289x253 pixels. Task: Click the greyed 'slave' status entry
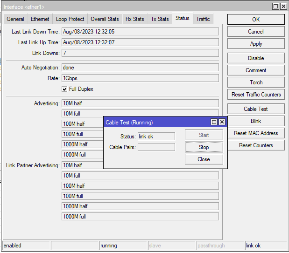171,246
